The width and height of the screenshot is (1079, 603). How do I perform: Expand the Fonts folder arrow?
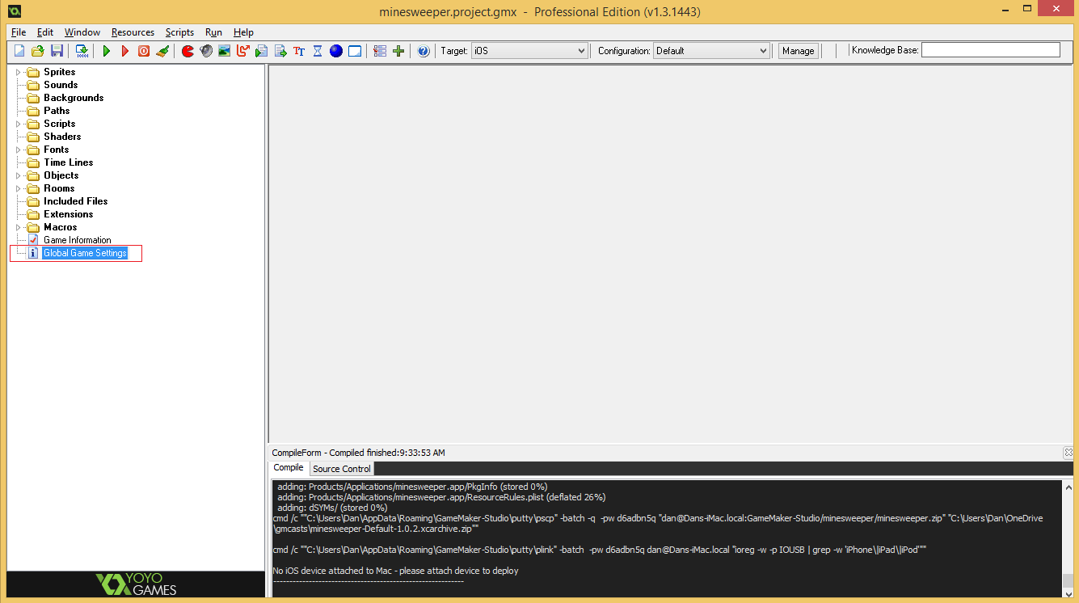pyautogui.click(x=19, y=150)
